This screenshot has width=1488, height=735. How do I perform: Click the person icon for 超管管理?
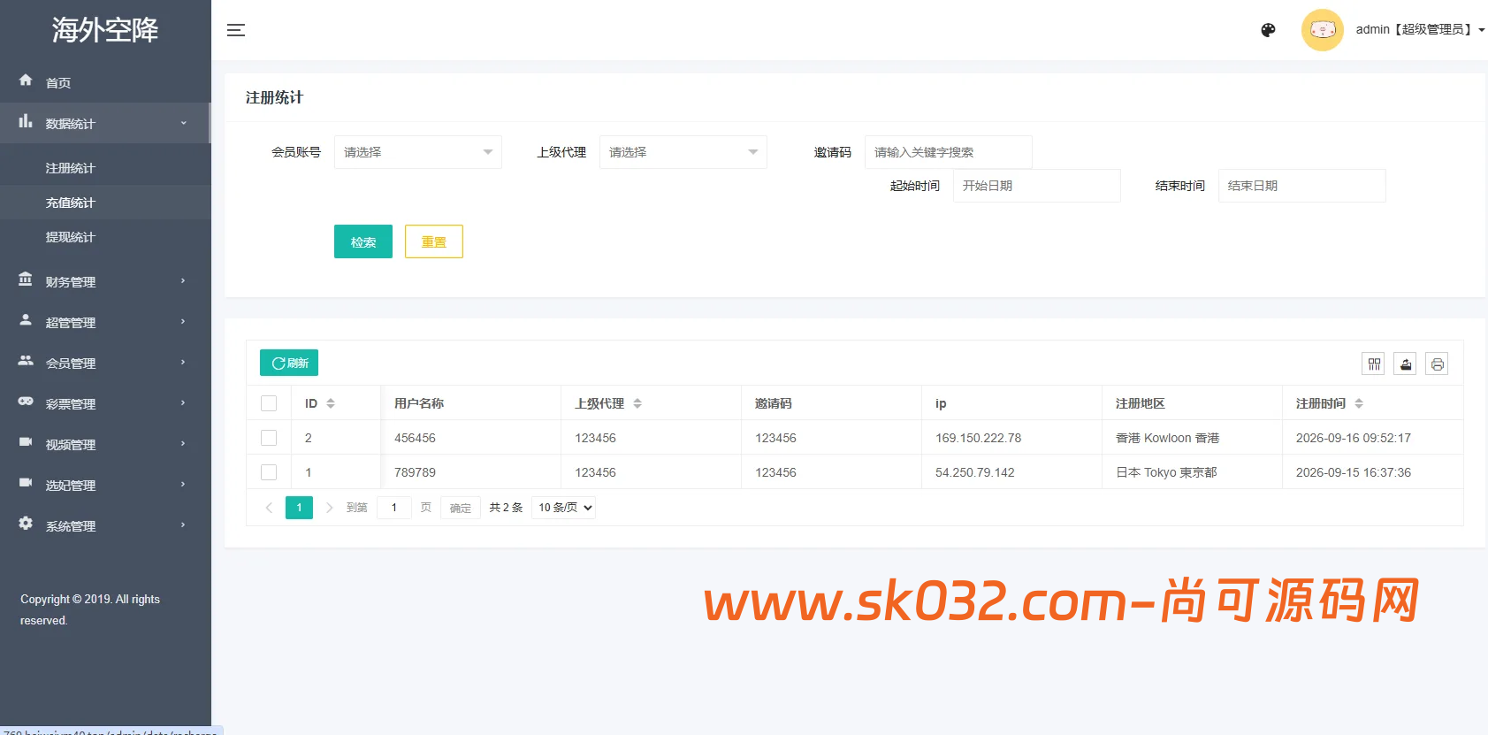26,320
